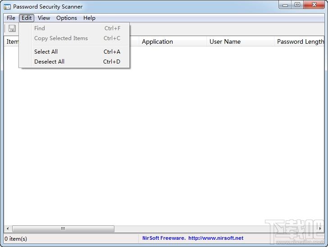Sort by the Password Length column header
328x247 pixels.
tap(299, 41)
